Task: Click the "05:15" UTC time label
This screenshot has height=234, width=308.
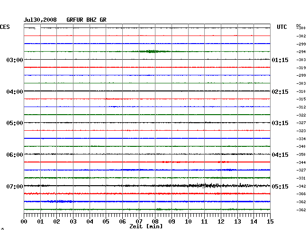Action: (280, 186)
